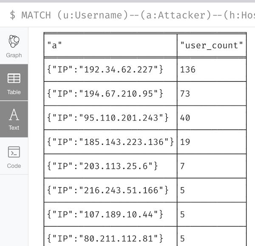
Task: Select the Table view icon
Action: click(x=14, y=78)
